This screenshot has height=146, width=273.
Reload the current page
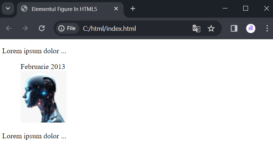42,28
